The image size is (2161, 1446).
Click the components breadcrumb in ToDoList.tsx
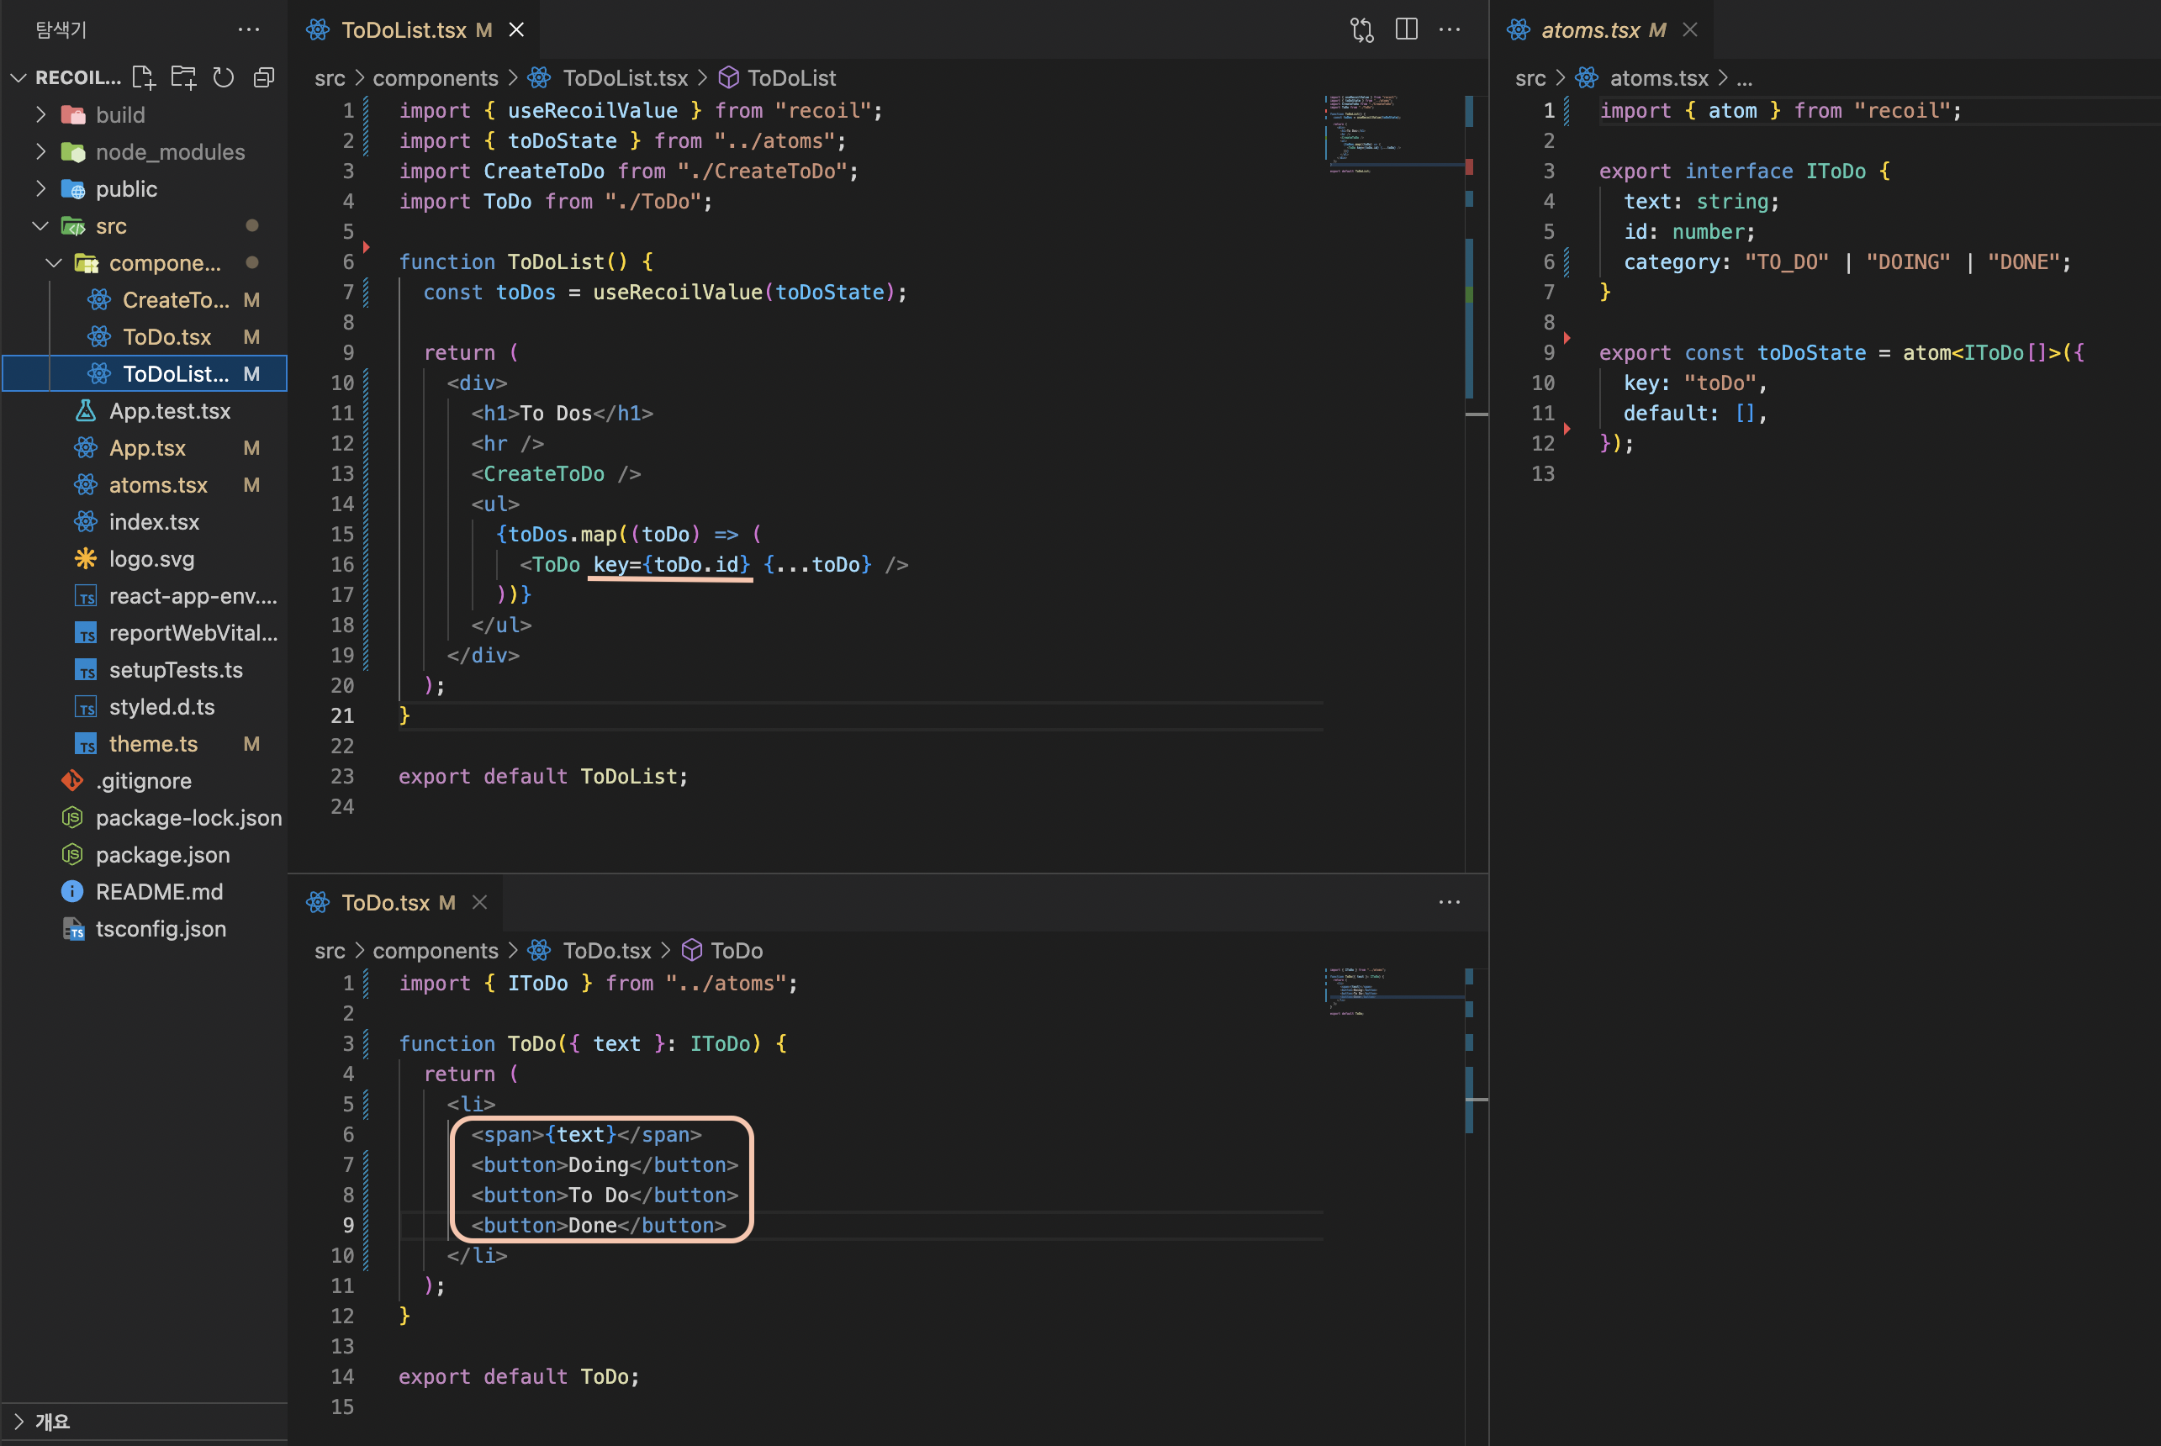pos(435,78)
